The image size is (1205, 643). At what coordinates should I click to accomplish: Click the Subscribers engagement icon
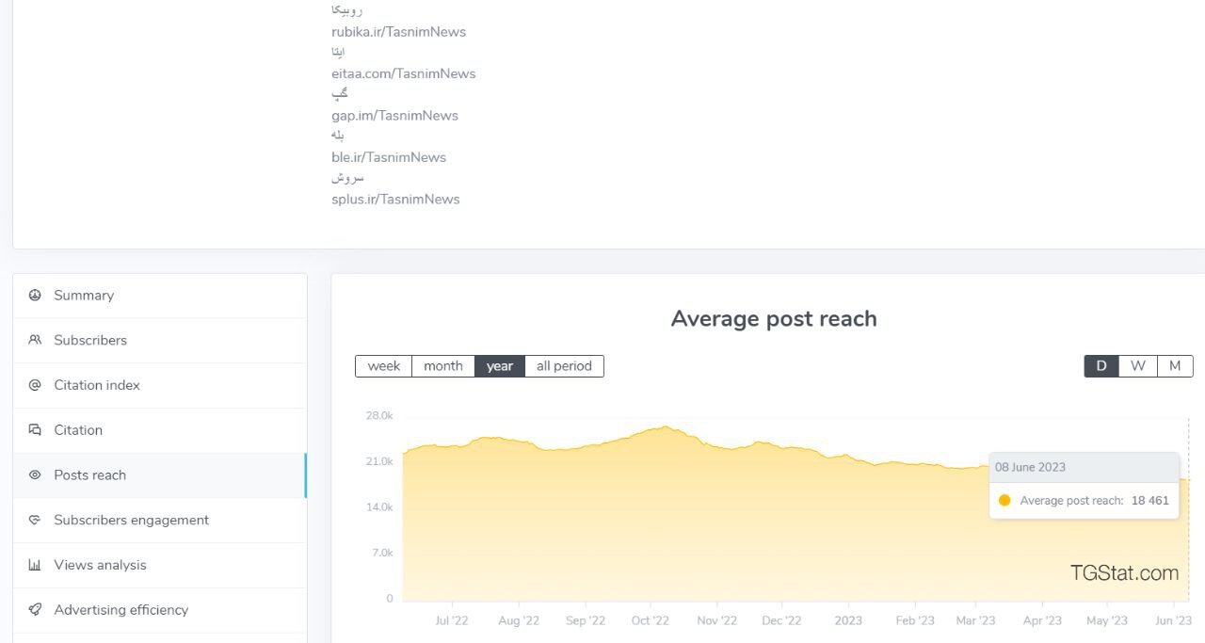pos(35,520)
